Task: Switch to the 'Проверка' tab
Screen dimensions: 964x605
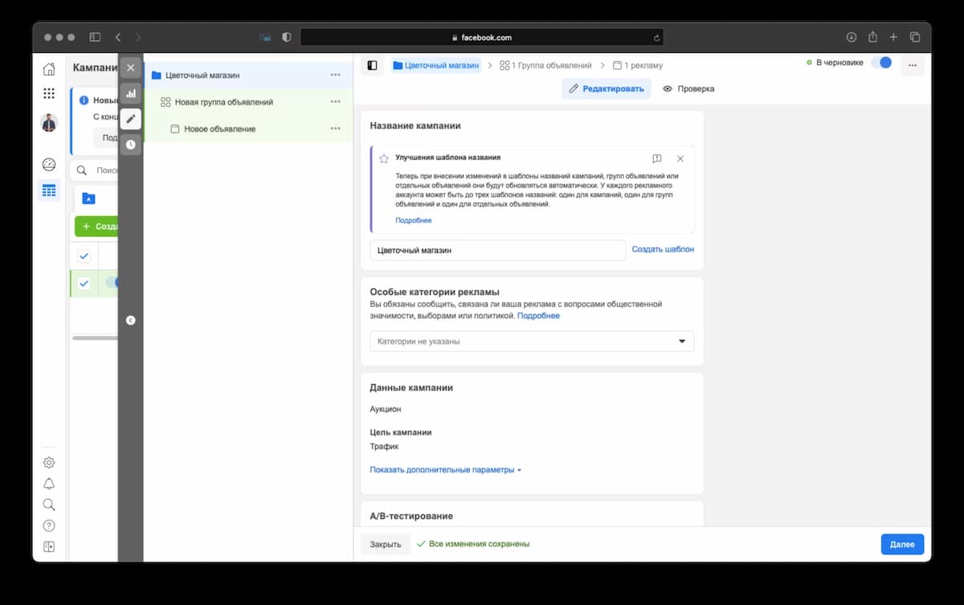Action: click(x=688, y=89)
